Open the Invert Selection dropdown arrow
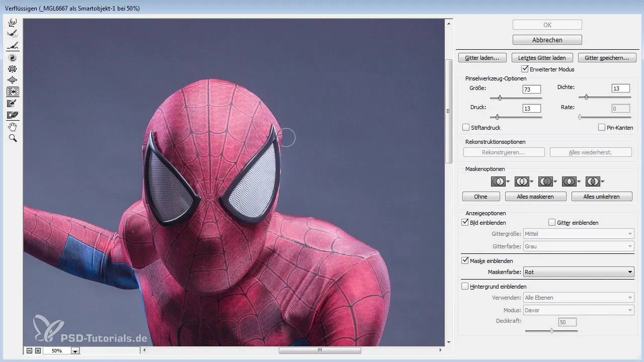 602,182
